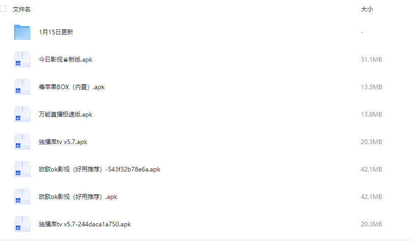Click the 42.1MB size of 欧歌ok影视（好用推荐）.apk

[x=371, y=197]
